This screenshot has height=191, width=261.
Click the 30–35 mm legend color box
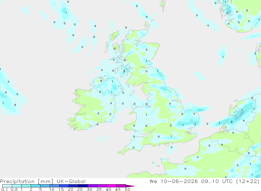click(x=92, y=186)
